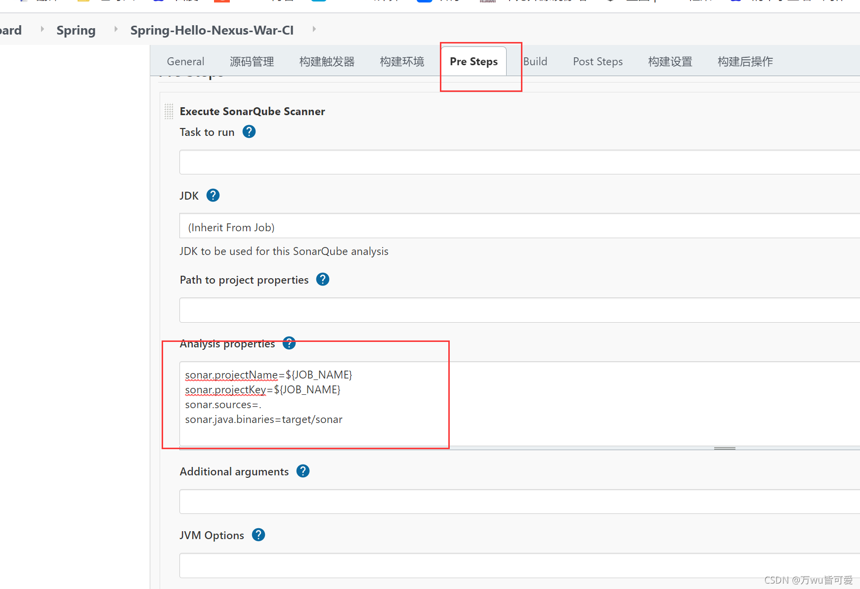
Task: Expand the arrow before the Spring breadcrumb
Action: tap(42, 29)
